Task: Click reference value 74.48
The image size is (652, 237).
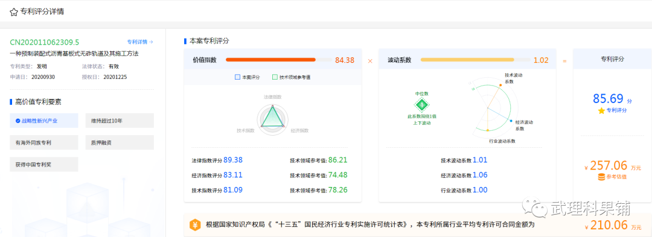Action: [337, 175]
